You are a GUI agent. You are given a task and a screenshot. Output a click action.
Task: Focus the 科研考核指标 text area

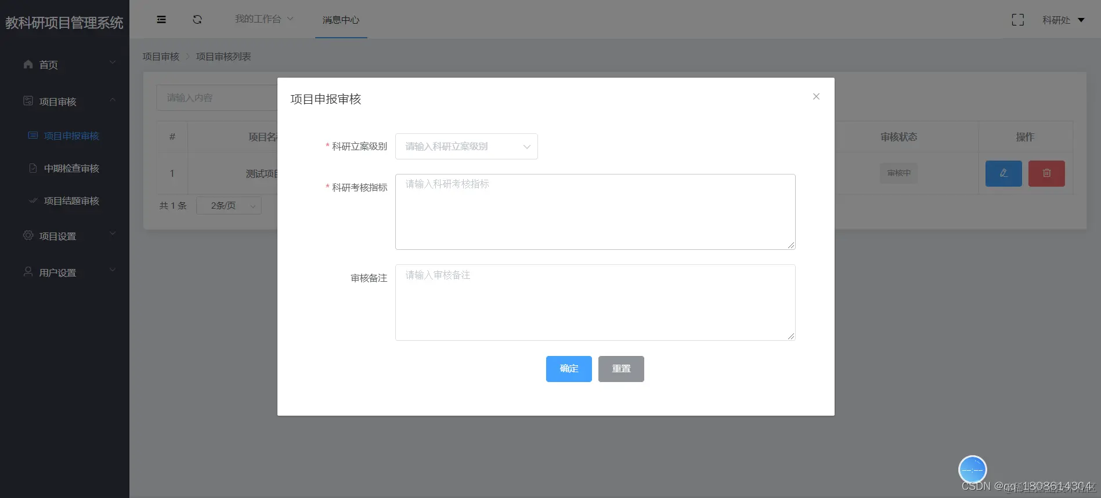coord(595,212)
